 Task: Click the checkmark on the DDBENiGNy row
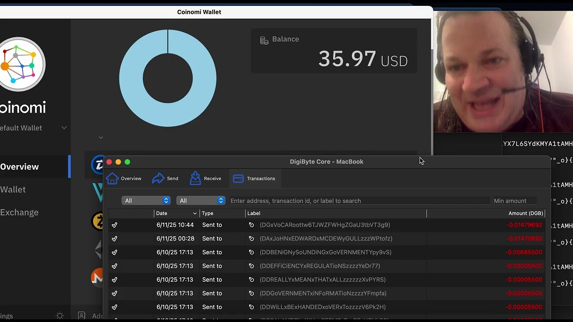(x=115, y=252)
